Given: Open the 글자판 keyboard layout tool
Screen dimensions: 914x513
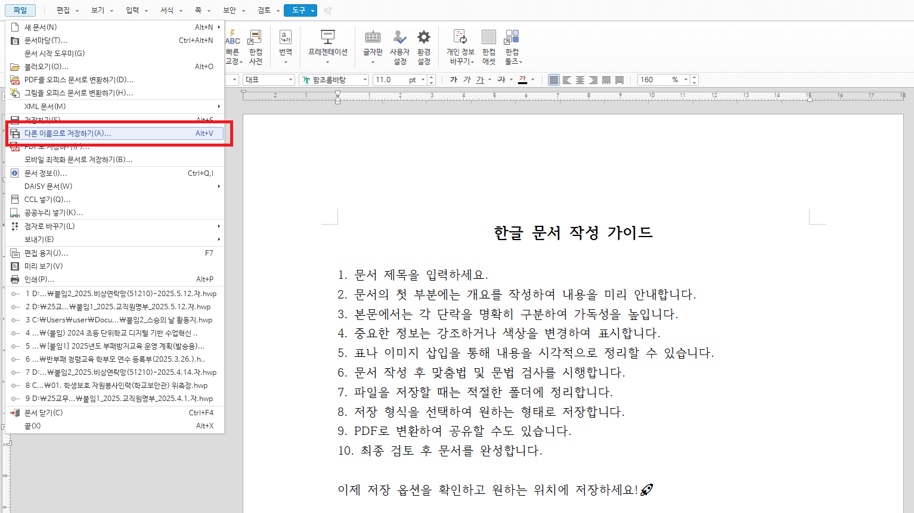Looking at the screenshot, I should click(373, 46).
